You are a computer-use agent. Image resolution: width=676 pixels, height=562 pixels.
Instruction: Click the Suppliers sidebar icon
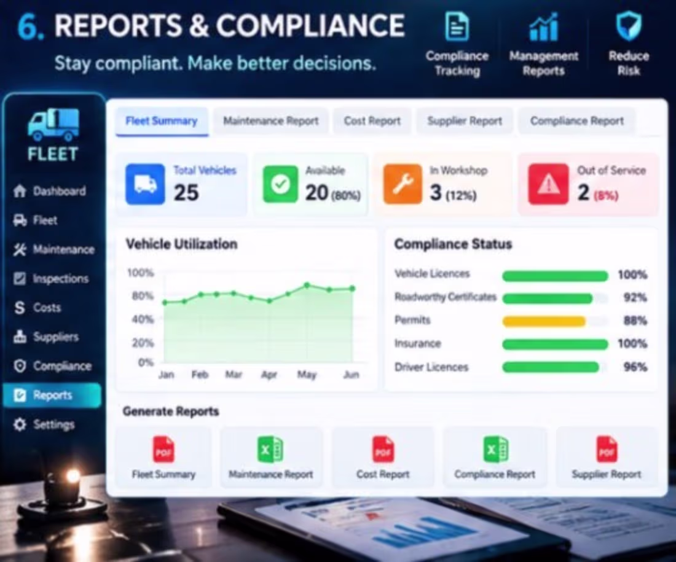(x=20, y=337)
